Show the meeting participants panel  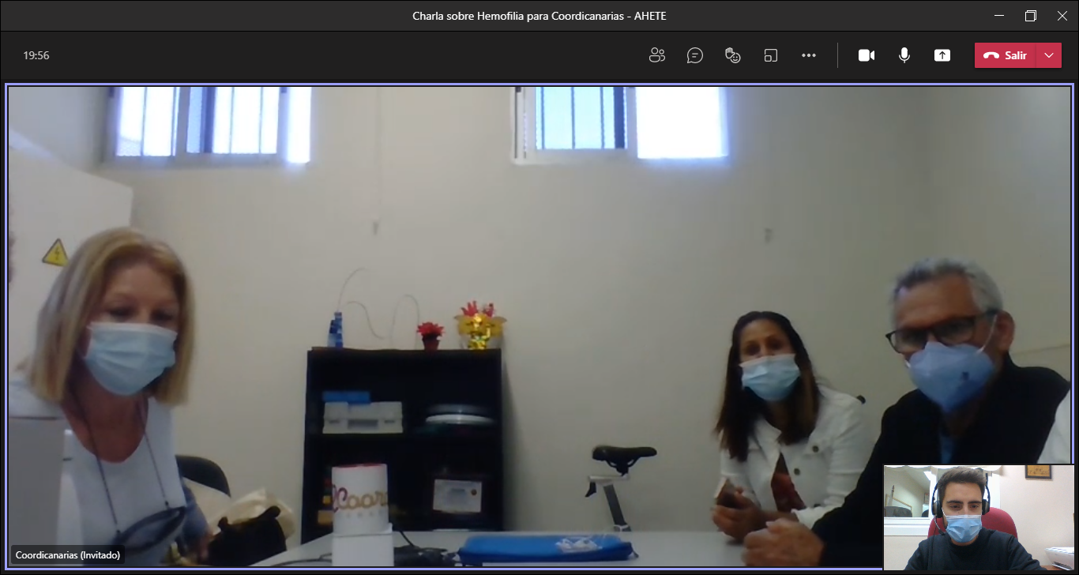click(x=656, y=55)
